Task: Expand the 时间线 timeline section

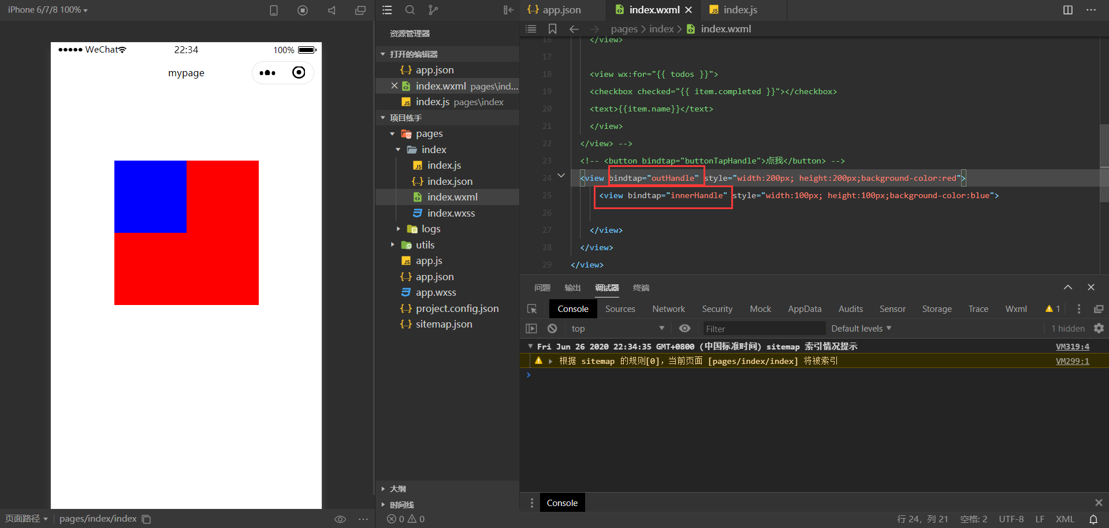Action: [x=382, y=505]
